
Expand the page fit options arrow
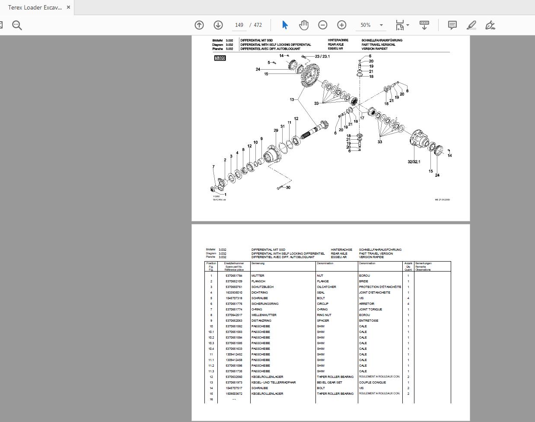click(x=408, y=25)
